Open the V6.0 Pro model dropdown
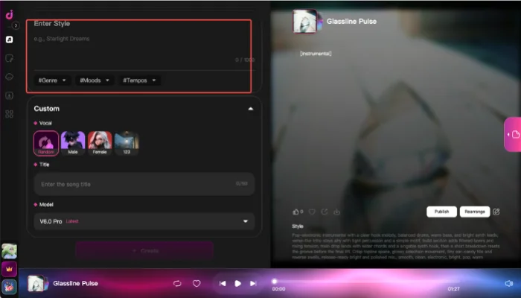The width and height of the screenshot is (521, 298). [x=144, y=221]
